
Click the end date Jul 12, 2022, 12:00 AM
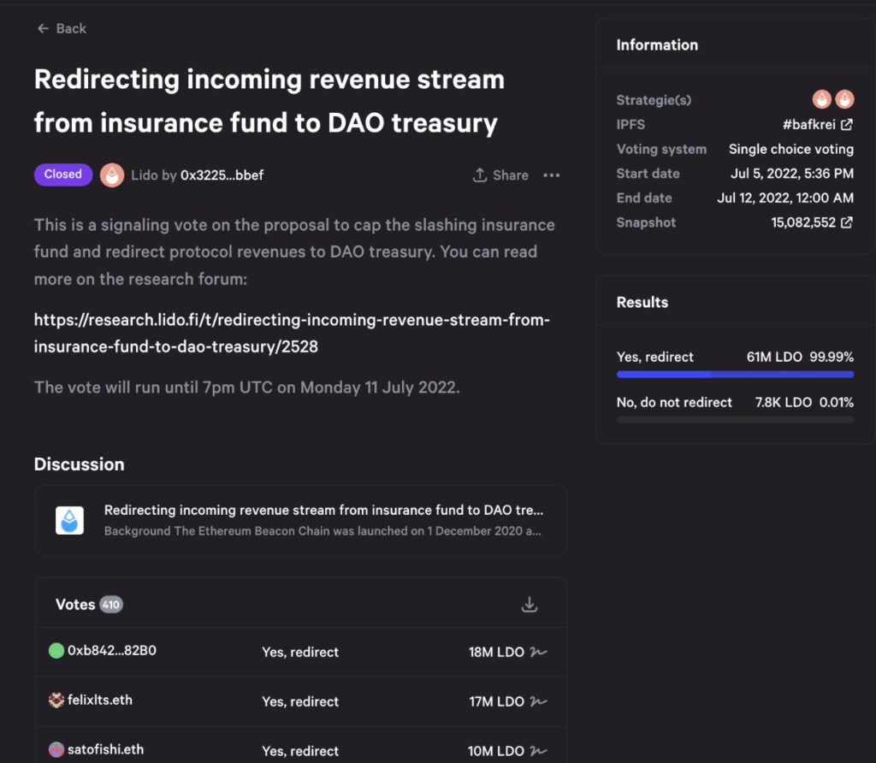[x=785, y=198]
